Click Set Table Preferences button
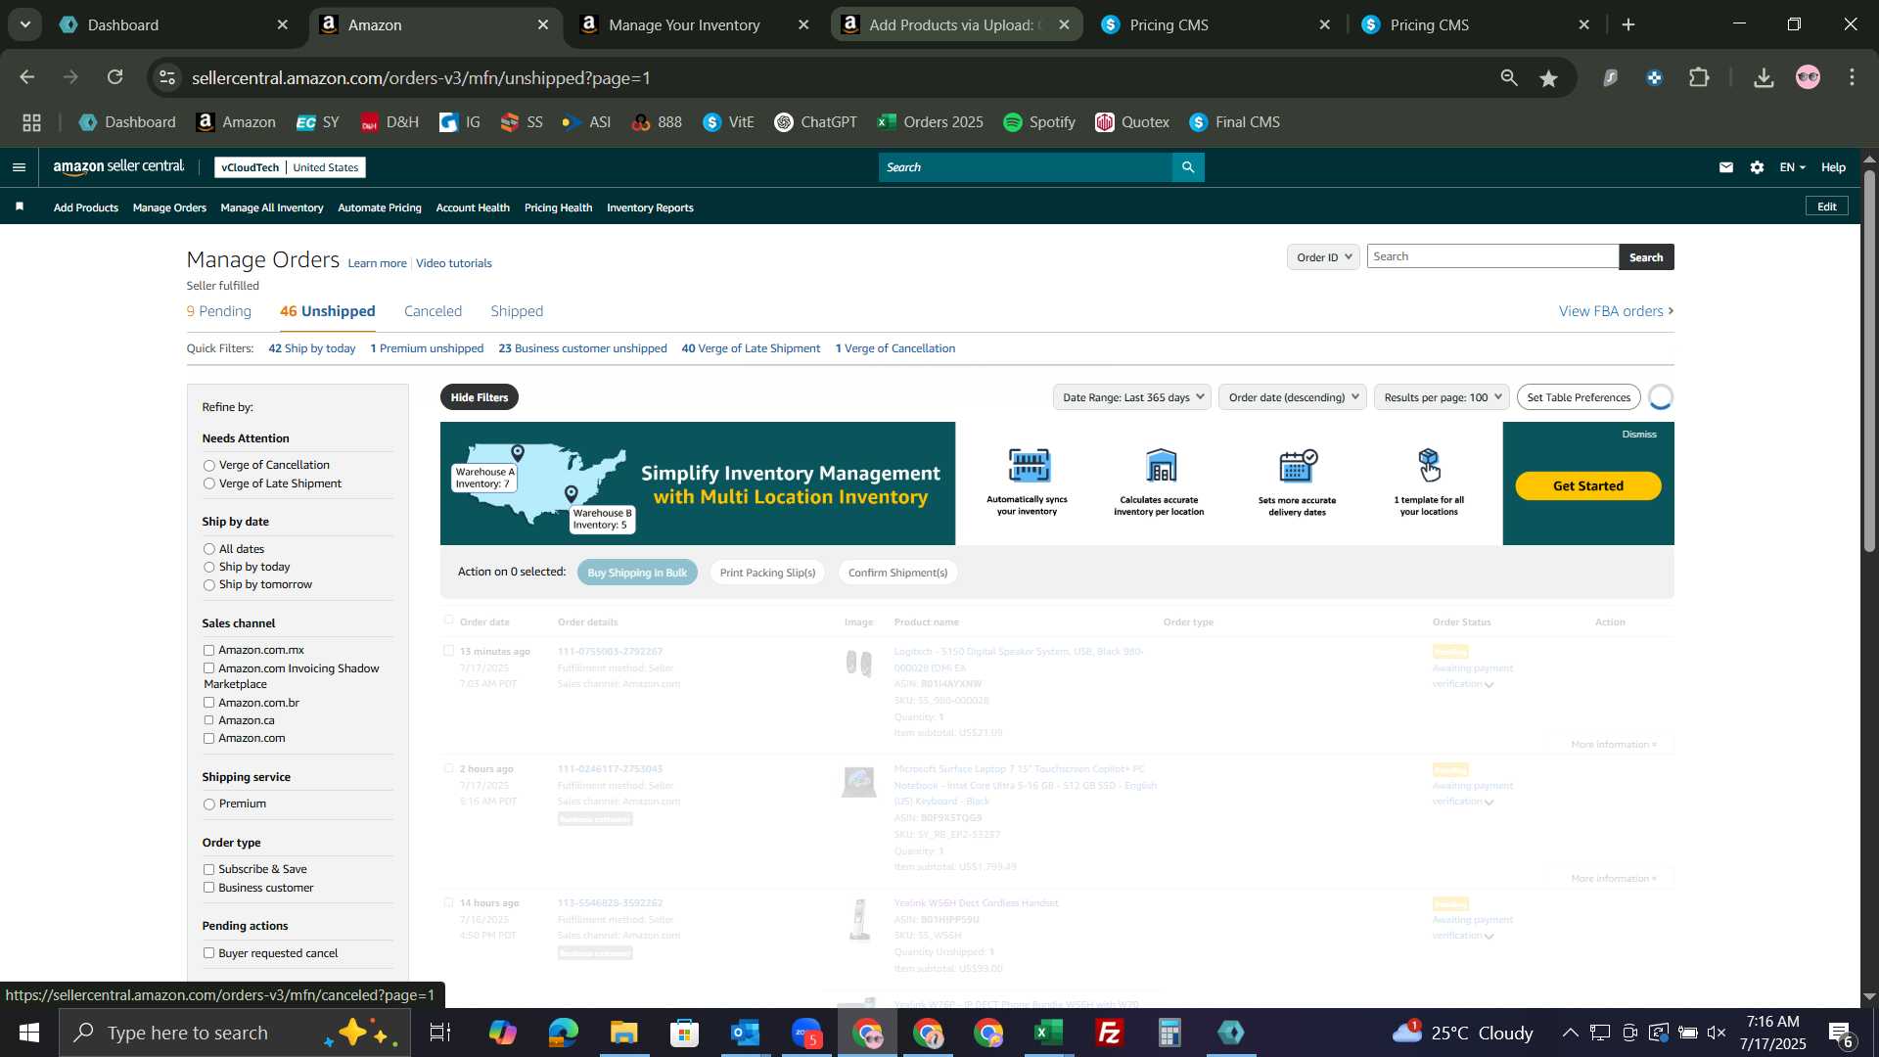 [1579, 397]
